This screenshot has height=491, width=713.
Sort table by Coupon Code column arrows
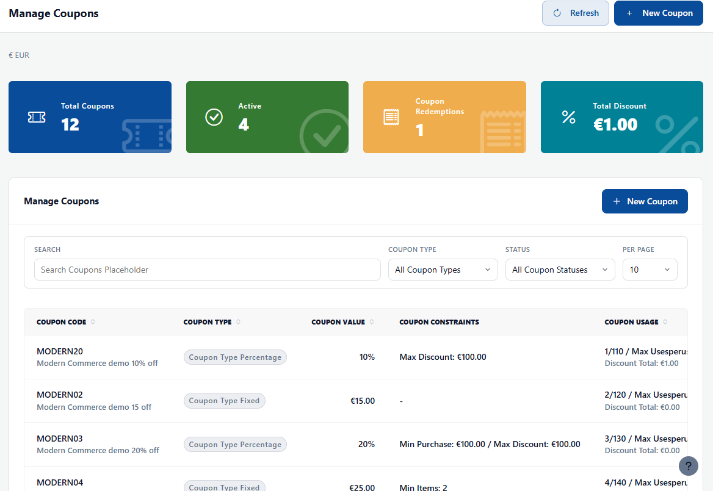tap(93, 321)
